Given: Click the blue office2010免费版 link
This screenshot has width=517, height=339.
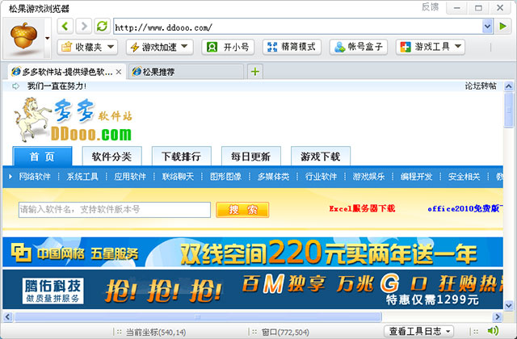Looking at the screenshot, I should pyautogui.click(x=465, y=208).
